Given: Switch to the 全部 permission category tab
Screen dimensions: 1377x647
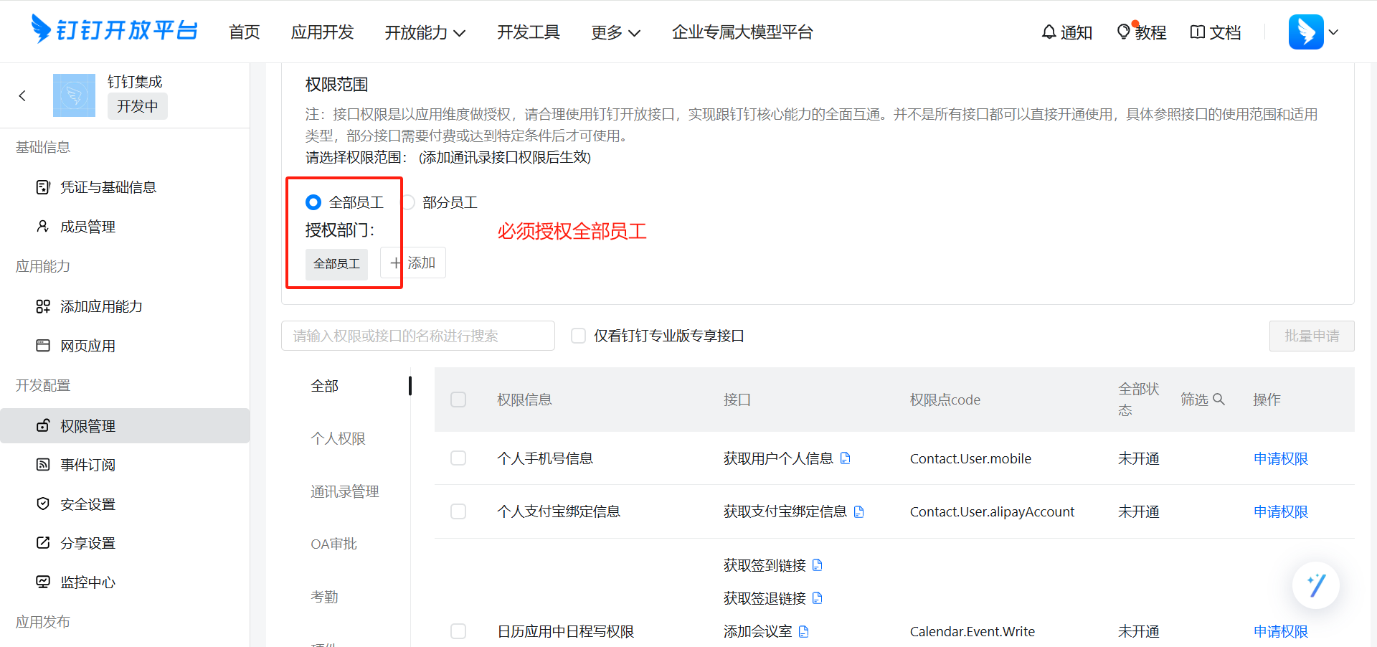Looking at the screenshot, I should pyautogui.click(x=324, y=386).
